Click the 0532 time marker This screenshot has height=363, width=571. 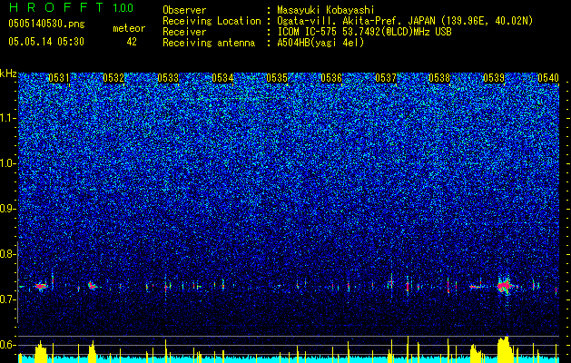click(x=113, y=78)
